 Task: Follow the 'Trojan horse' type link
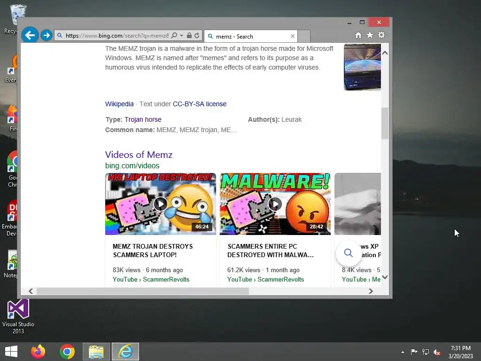tap(143, 119)
